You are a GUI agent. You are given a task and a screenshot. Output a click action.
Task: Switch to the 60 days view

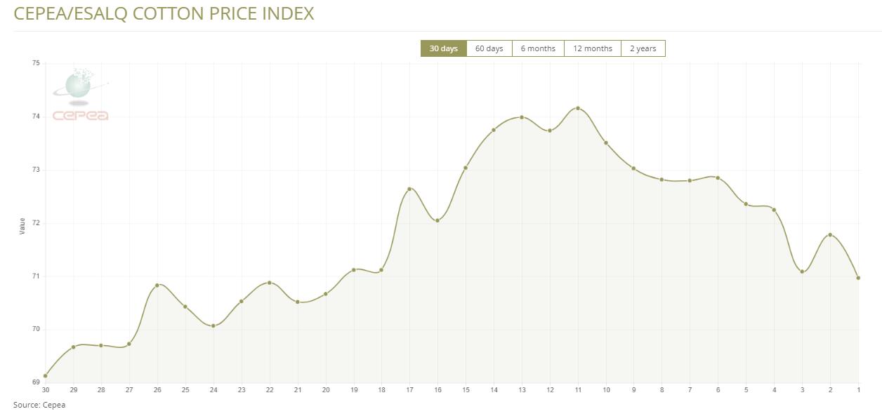pos(489,48)
